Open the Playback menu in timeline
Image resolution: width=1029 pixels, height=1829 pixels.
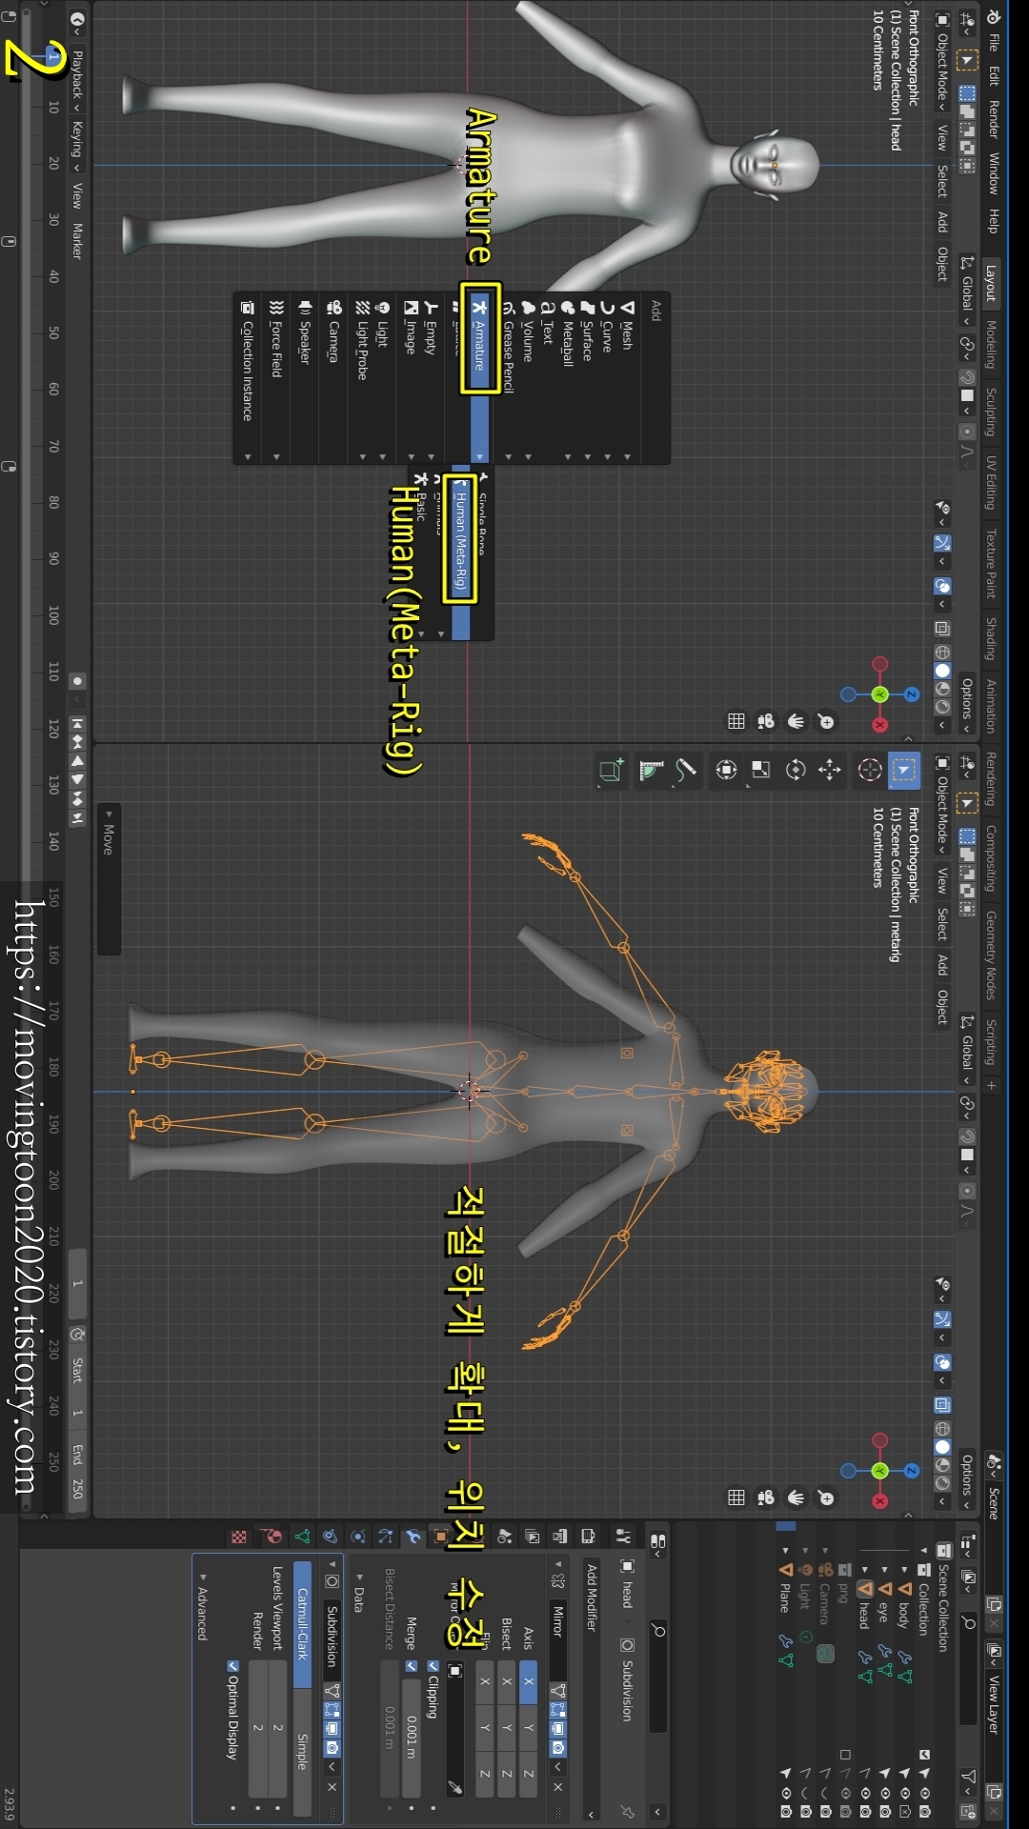pos(77,78)
